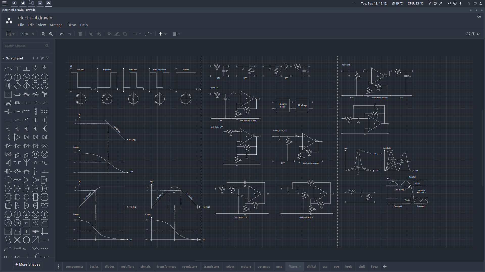Click the Line Color pencil icon

pos(117,34)
